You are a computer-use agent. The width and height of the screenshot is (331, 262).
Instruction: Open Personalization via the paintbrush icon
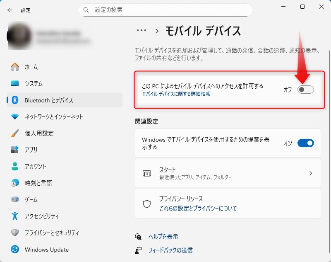15,133
